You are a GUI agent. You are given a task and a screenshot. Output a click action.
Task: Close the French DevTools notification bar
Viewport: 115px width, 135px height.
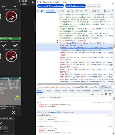(113, 4)
